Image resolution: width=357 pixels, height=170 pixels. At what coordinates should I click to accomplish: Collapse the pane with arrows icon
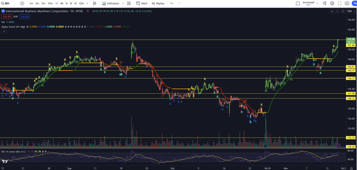click(x=337, y=11)
